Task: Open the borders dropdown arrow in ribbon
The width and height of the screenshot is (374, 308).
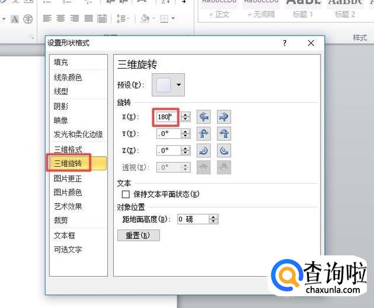Action: click(x=173, y=19)
